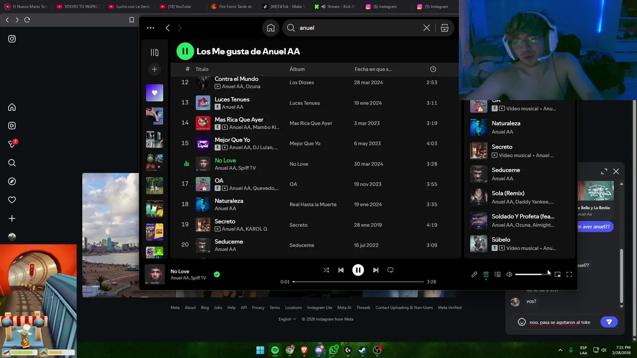Open Real Hasta la Muerte album link

click(313, 204)
